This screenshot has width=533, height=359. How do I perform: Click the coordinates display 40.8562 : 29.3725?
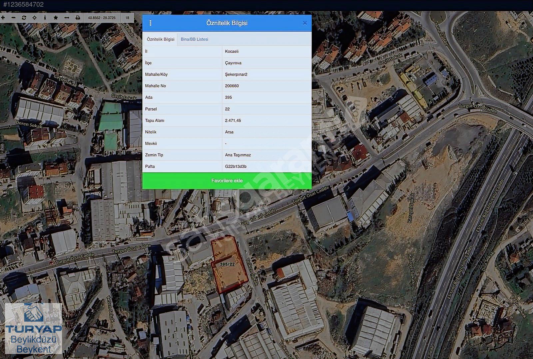102,18
